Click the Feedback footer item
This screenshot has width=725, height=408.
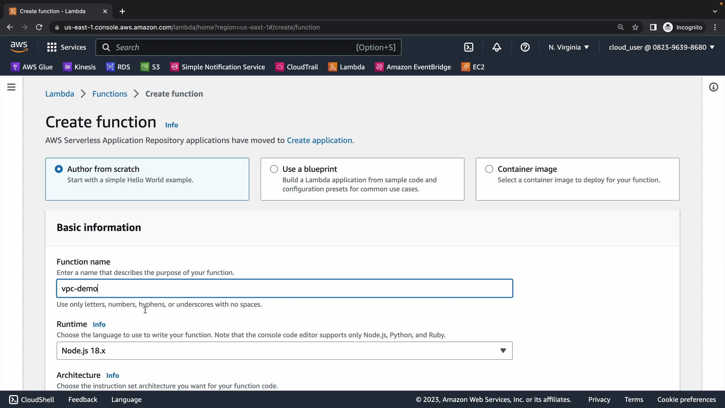83,399
